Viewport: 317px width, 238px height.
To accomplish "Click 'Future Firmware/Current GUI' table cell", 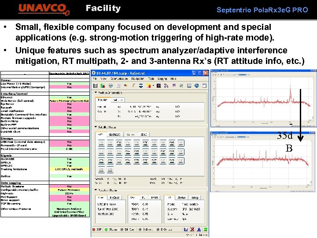I will [69, 100].
